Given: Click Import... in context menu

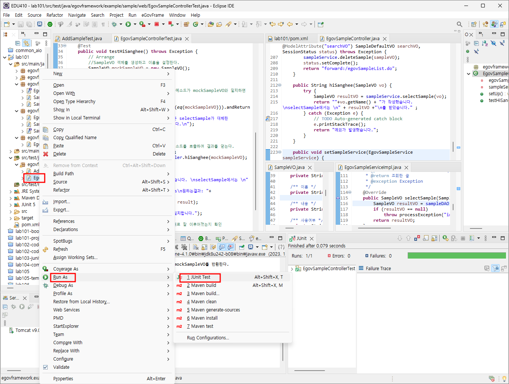Looking at the screenshot, I should pyautogui.click(x=61, y=202).
